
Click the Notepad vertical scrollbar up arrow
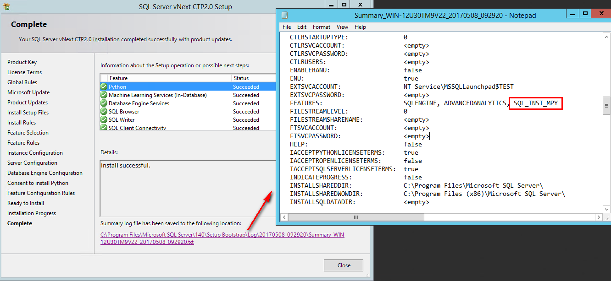coord(606,37)
